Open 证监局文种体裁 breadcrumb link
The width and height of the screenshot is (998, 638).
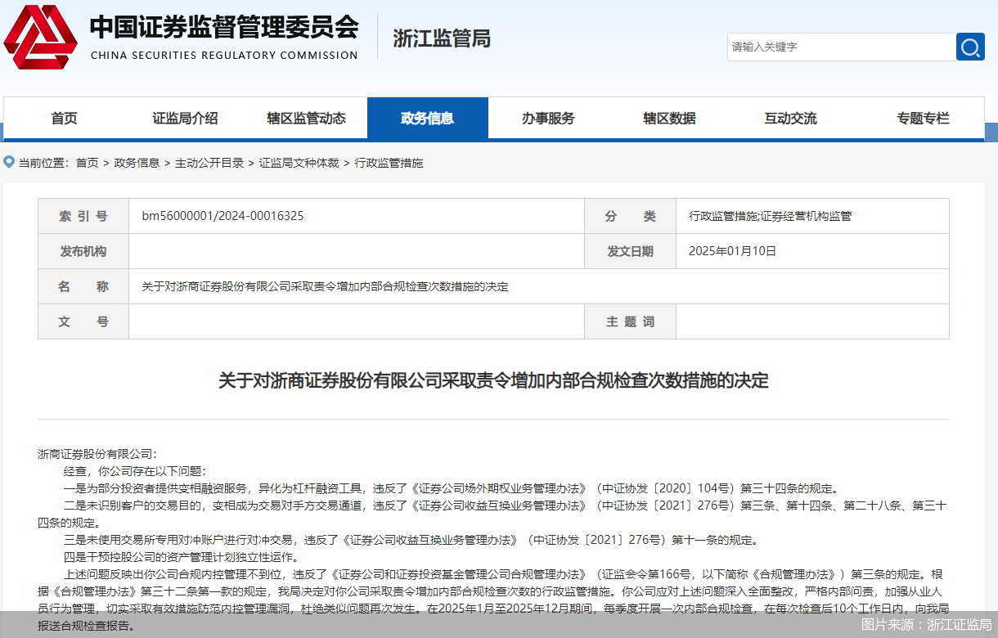299,163
